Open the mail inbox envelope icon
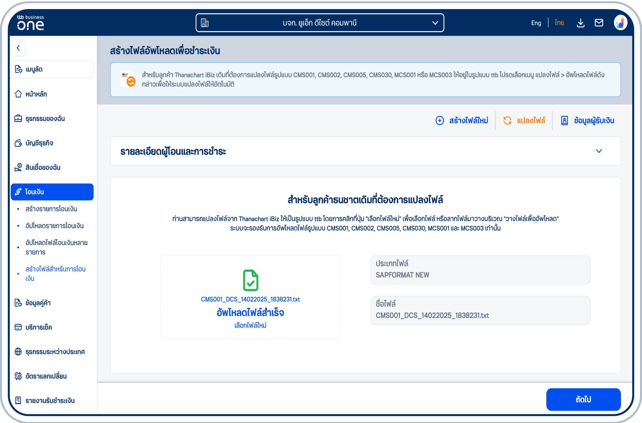This screenshot has height=423, width=642. coord(599,22)
